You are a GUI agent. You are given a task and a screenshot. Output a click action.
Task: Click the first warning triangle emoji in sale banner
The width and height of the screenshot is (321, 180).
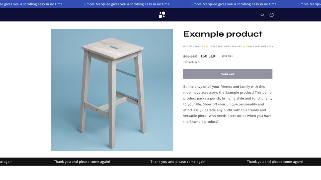[x=207, y=46]
